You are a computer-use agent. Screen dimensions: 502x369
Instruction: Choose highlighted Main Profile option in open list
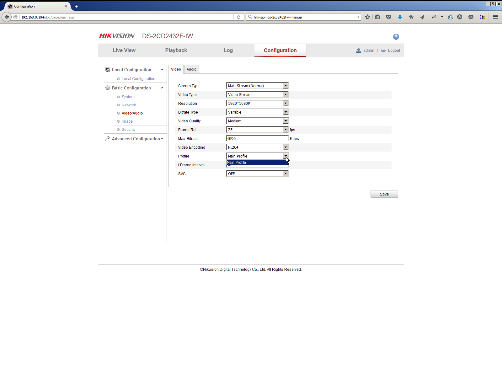[x=258, y=163]
